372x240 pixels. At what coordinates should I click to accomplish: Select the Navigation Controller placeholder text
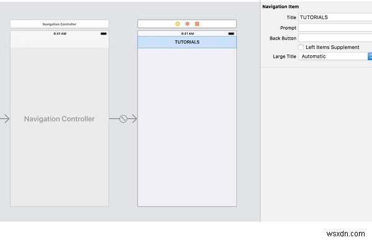point(60,118)
